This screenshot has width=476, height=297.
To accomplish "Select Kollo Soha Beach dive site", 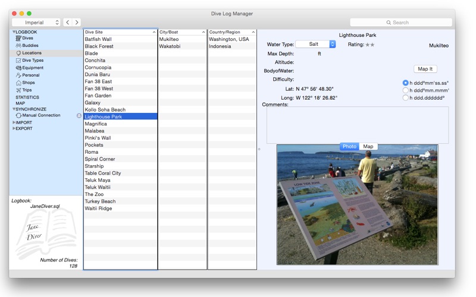I will [120, 110].
